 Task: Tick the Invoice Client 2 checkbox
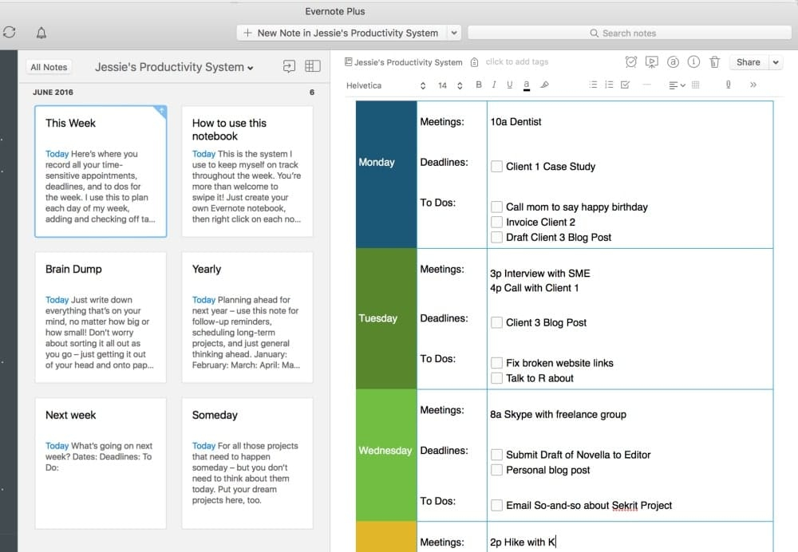(496, 222)
